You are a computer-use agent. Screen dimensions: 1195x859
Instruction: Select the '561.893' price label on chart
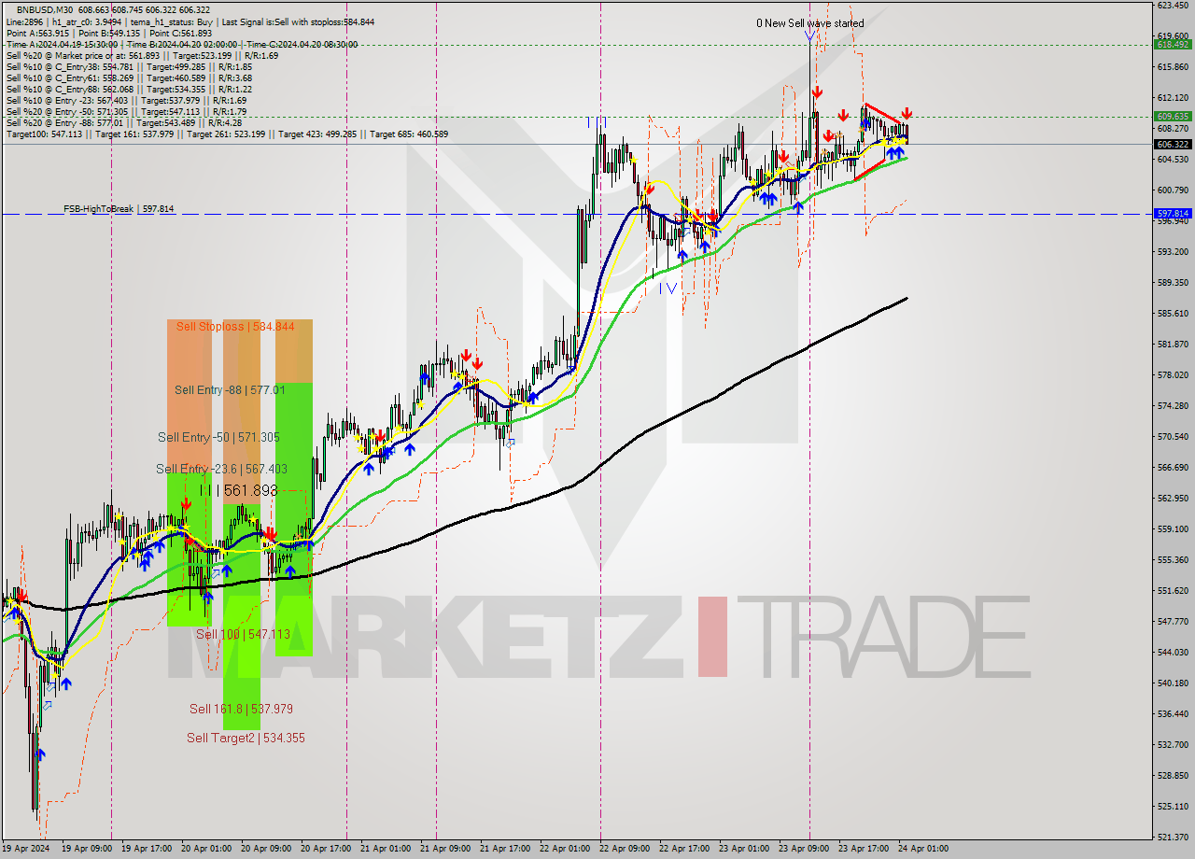click(x=250, y=490)
